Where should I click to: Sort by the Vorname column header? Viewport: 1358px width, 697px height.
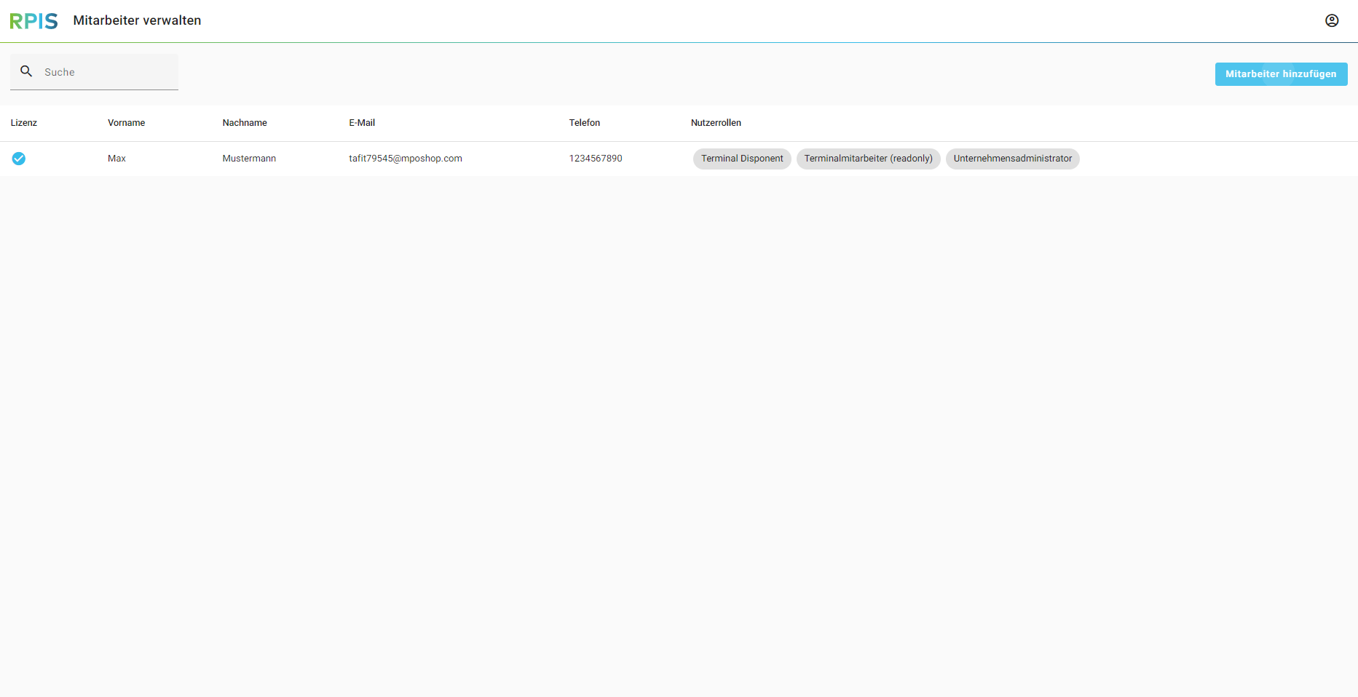(126, 123)
